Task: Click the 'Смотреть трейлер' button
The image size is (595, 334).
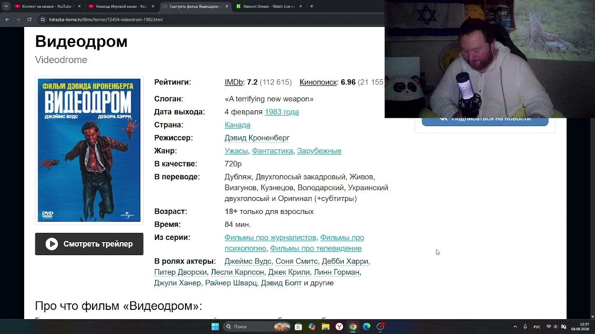Action: click(x=89, y=244)
